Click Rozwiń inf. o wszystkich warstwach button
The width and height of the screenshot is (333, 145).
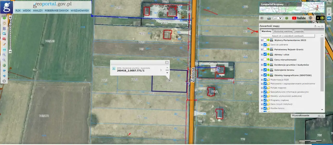288,36
